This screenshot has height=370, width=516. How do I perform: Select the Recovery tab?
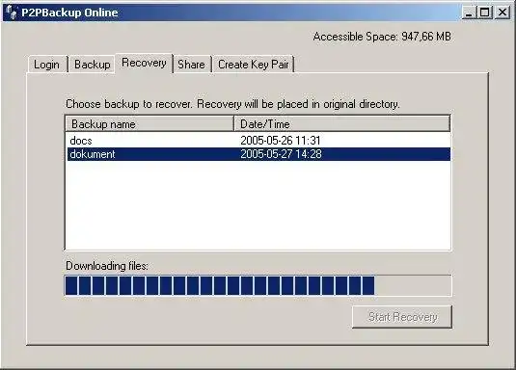144,63
